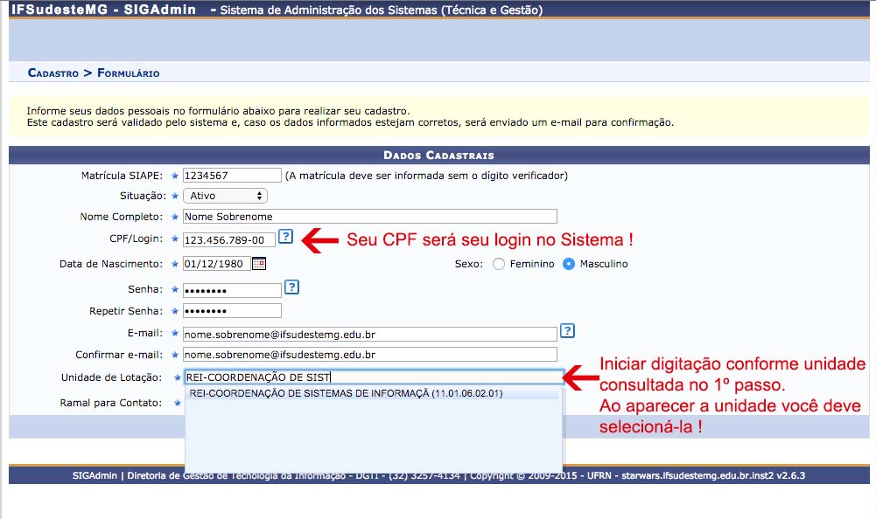
Task: Choose REI-COORDENAÇÃO DE SISTEMAS DE INFORMAÇÃ suggestion
Action: 346,393
